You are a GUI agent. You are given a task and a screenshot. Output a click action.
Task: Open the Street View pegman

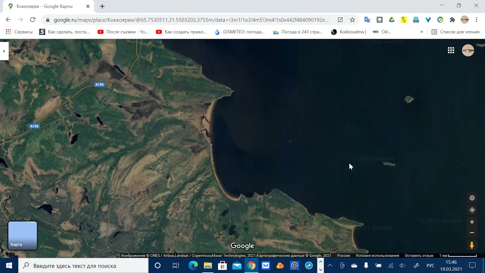point(472,245)
